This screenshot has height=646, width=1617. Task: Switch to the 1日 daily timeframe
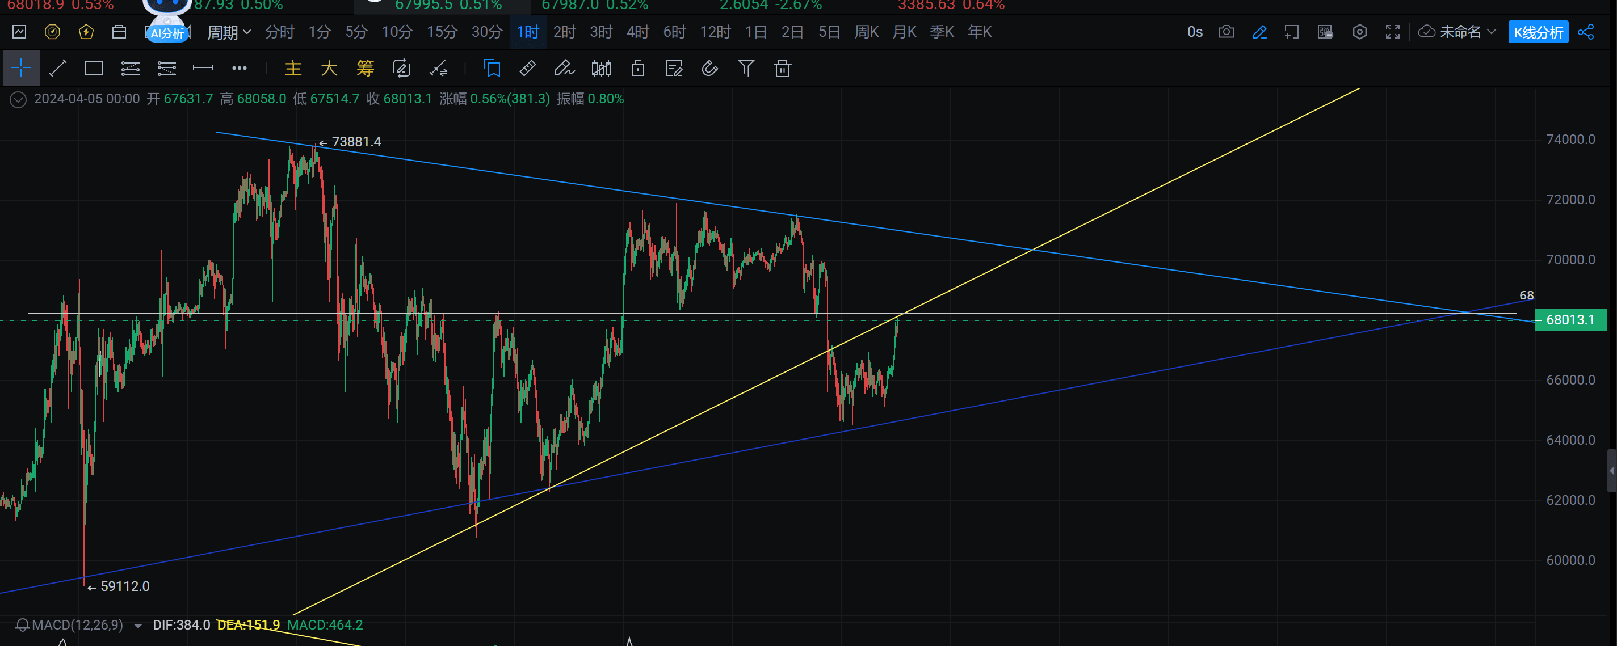point(755,31)
